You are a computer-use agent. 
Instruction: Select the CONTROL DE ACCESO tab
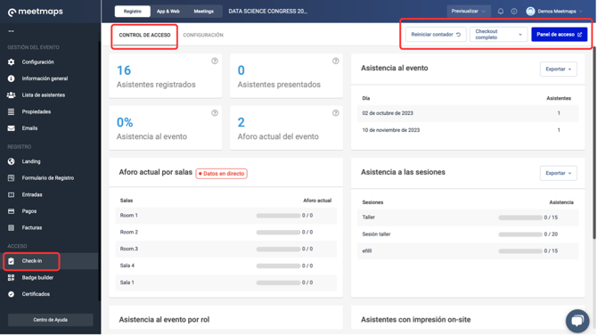(x=144, y=35)
